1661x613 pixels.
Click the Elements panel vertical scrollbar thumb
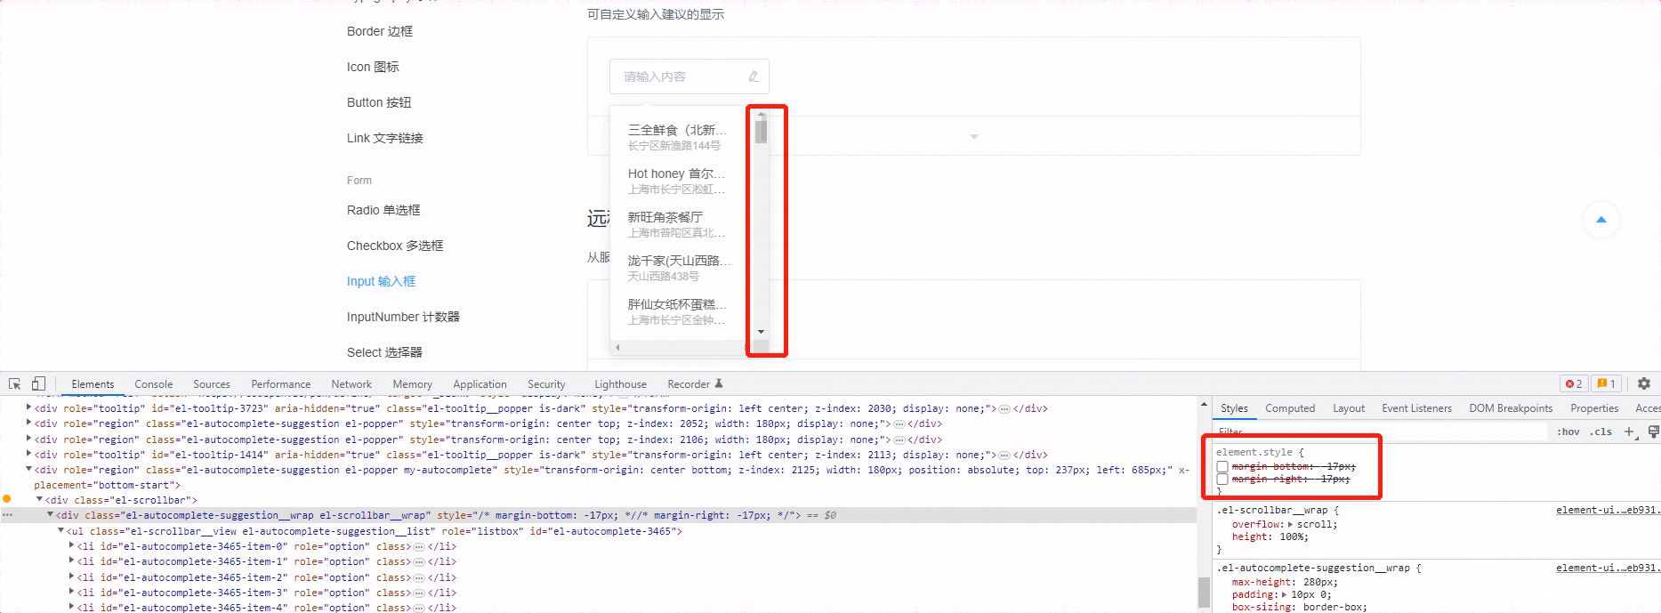point(1204,591)
